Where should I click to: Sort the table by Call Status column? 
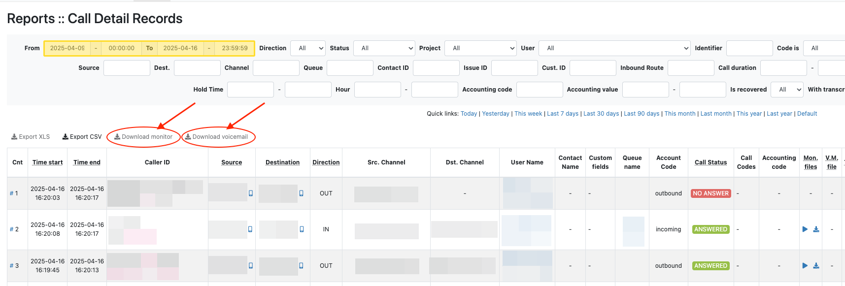point(710,162)
